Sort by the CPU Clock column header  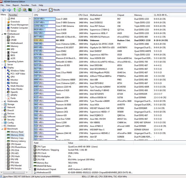(x=83, y=15)
